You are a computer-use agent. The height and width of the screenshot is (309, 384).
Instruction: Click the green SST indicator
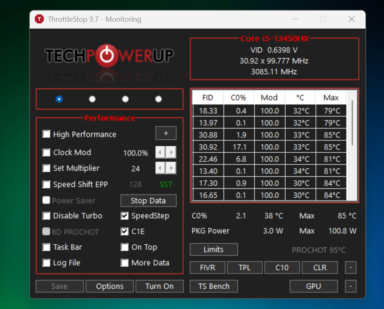coord(166,184)
